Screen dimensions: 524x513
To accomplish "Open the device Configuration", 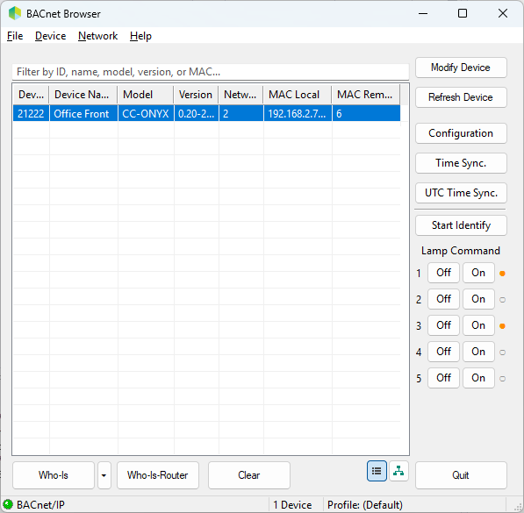I will point(461,133).
